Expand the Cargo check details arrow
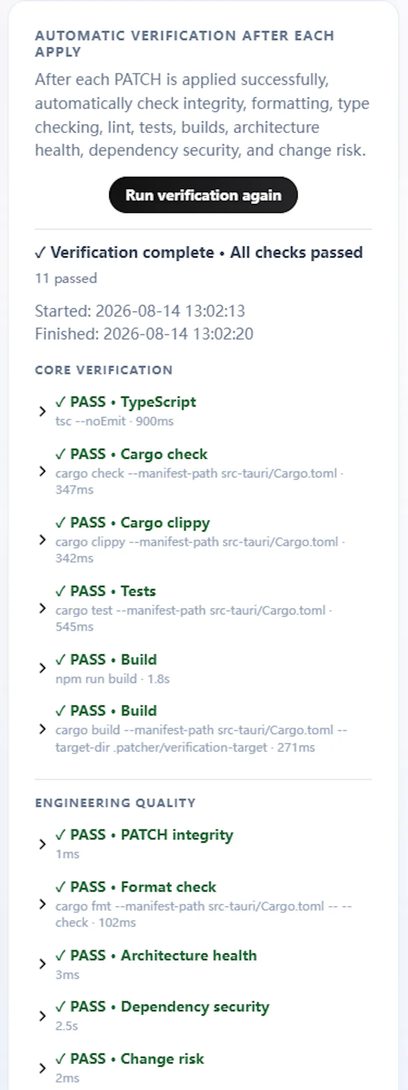Screen dimensions: 408x1090 click(x=43, y=472)
